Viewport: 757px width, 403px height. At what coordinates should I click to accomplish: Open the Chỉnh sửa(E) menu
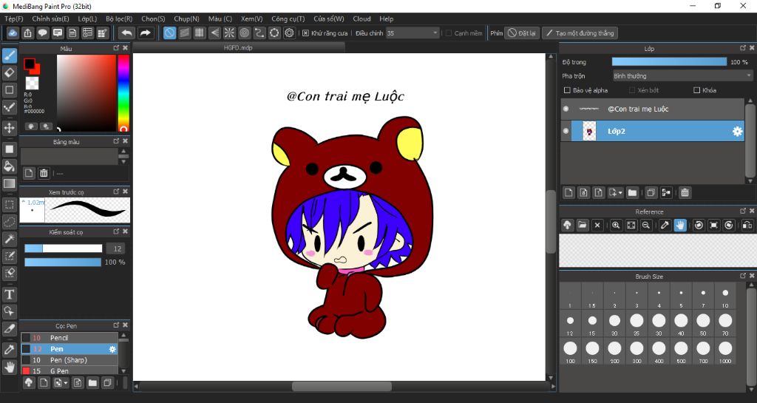pyautogui.click(x=50, y=18)
